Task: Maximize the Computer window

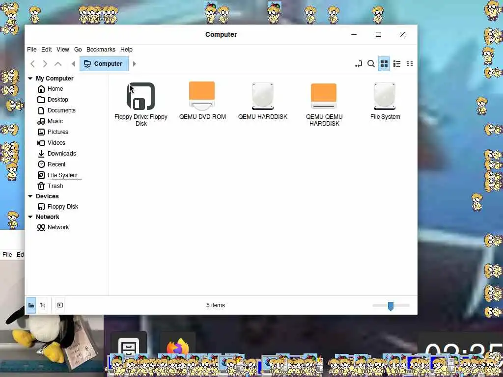Action: pyautogui.click(x=379, y=34)
